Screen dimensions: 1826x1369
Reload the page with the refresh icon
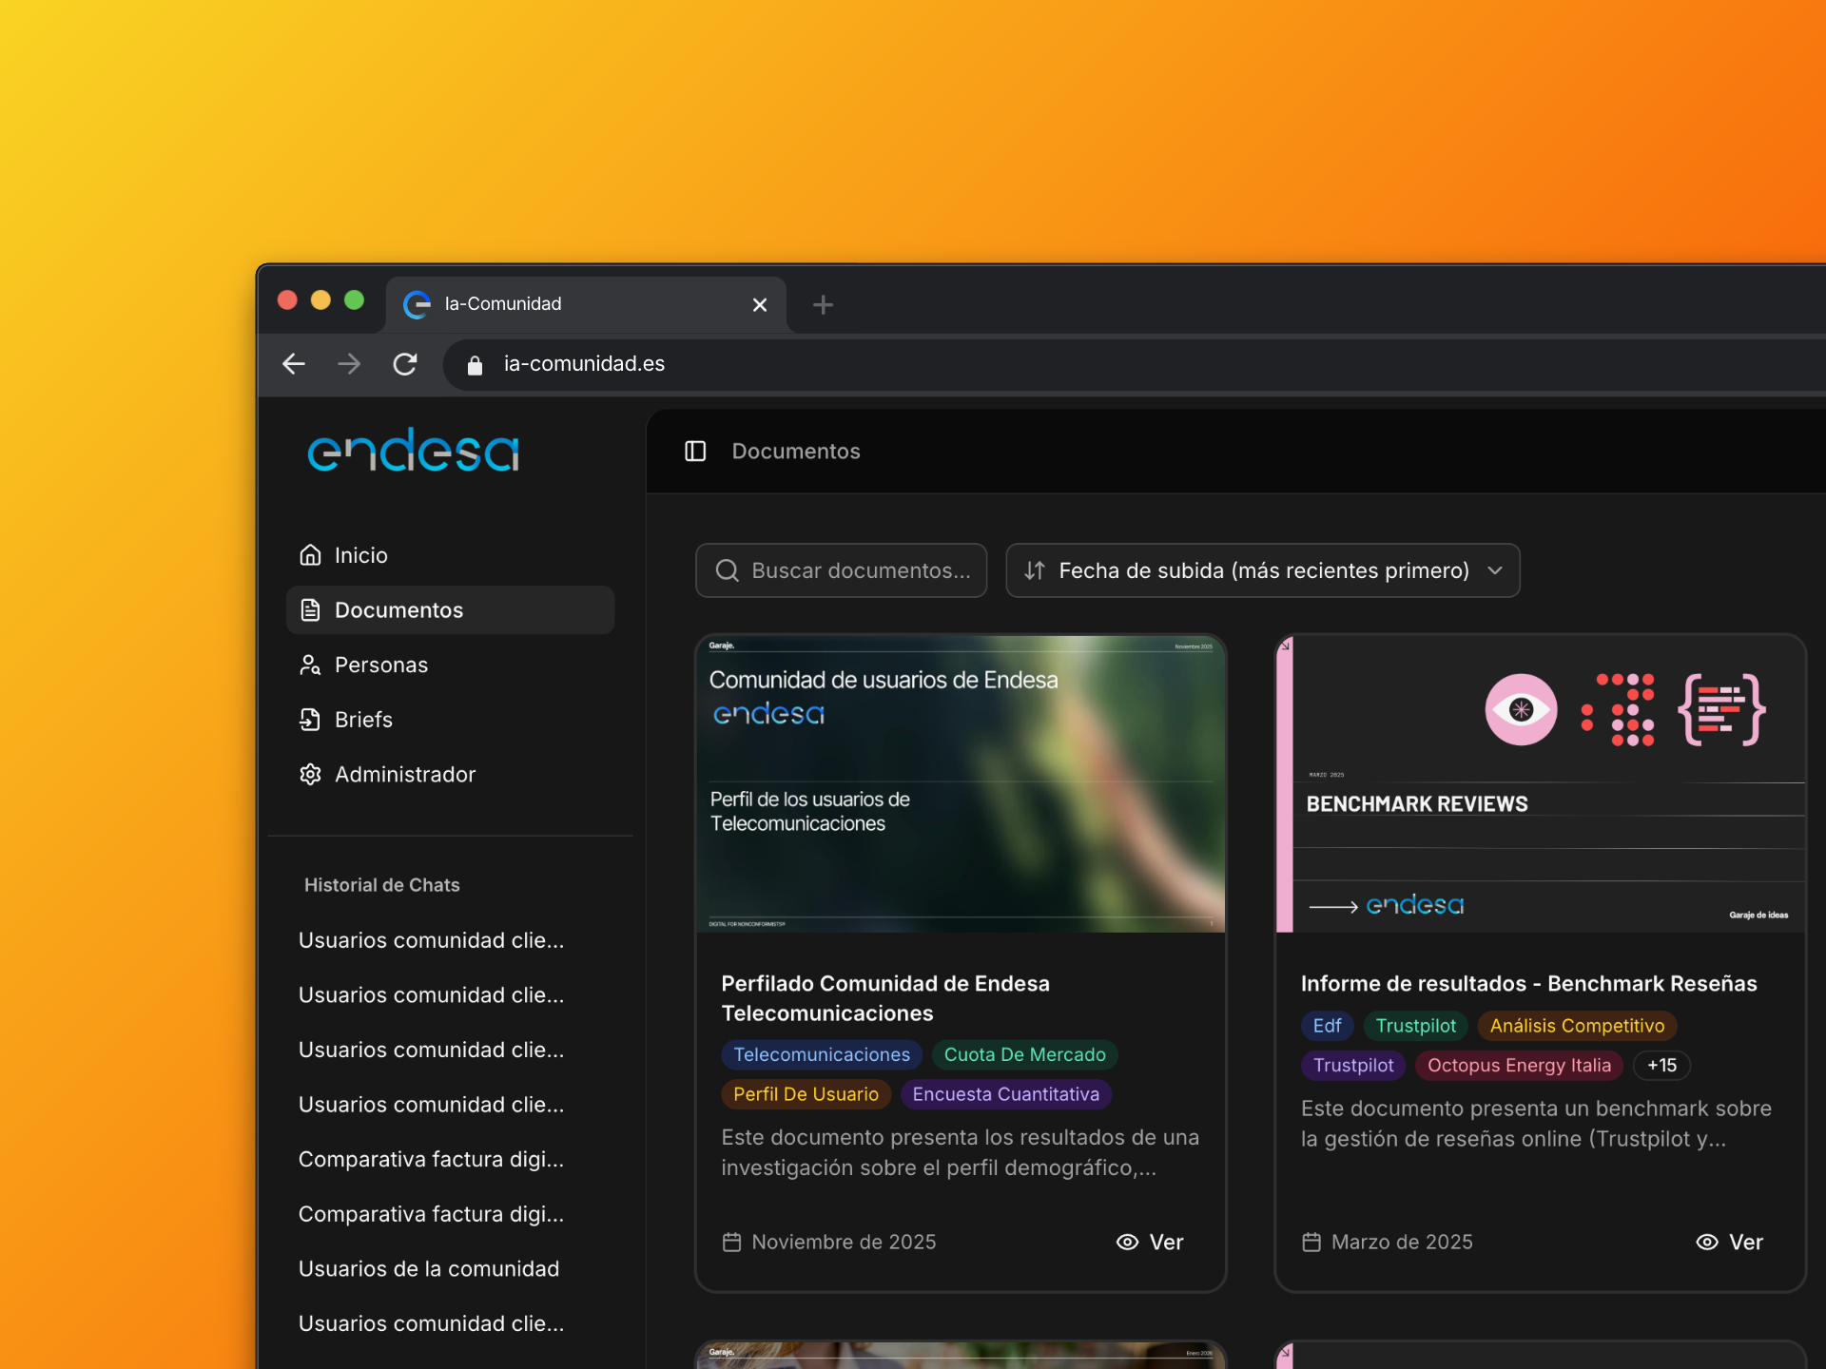click(x=405, y=363)
